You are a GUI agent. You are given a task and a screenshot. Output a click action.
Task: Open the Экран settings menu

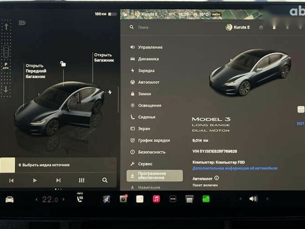pyautogui.click(x=140, y=129)
